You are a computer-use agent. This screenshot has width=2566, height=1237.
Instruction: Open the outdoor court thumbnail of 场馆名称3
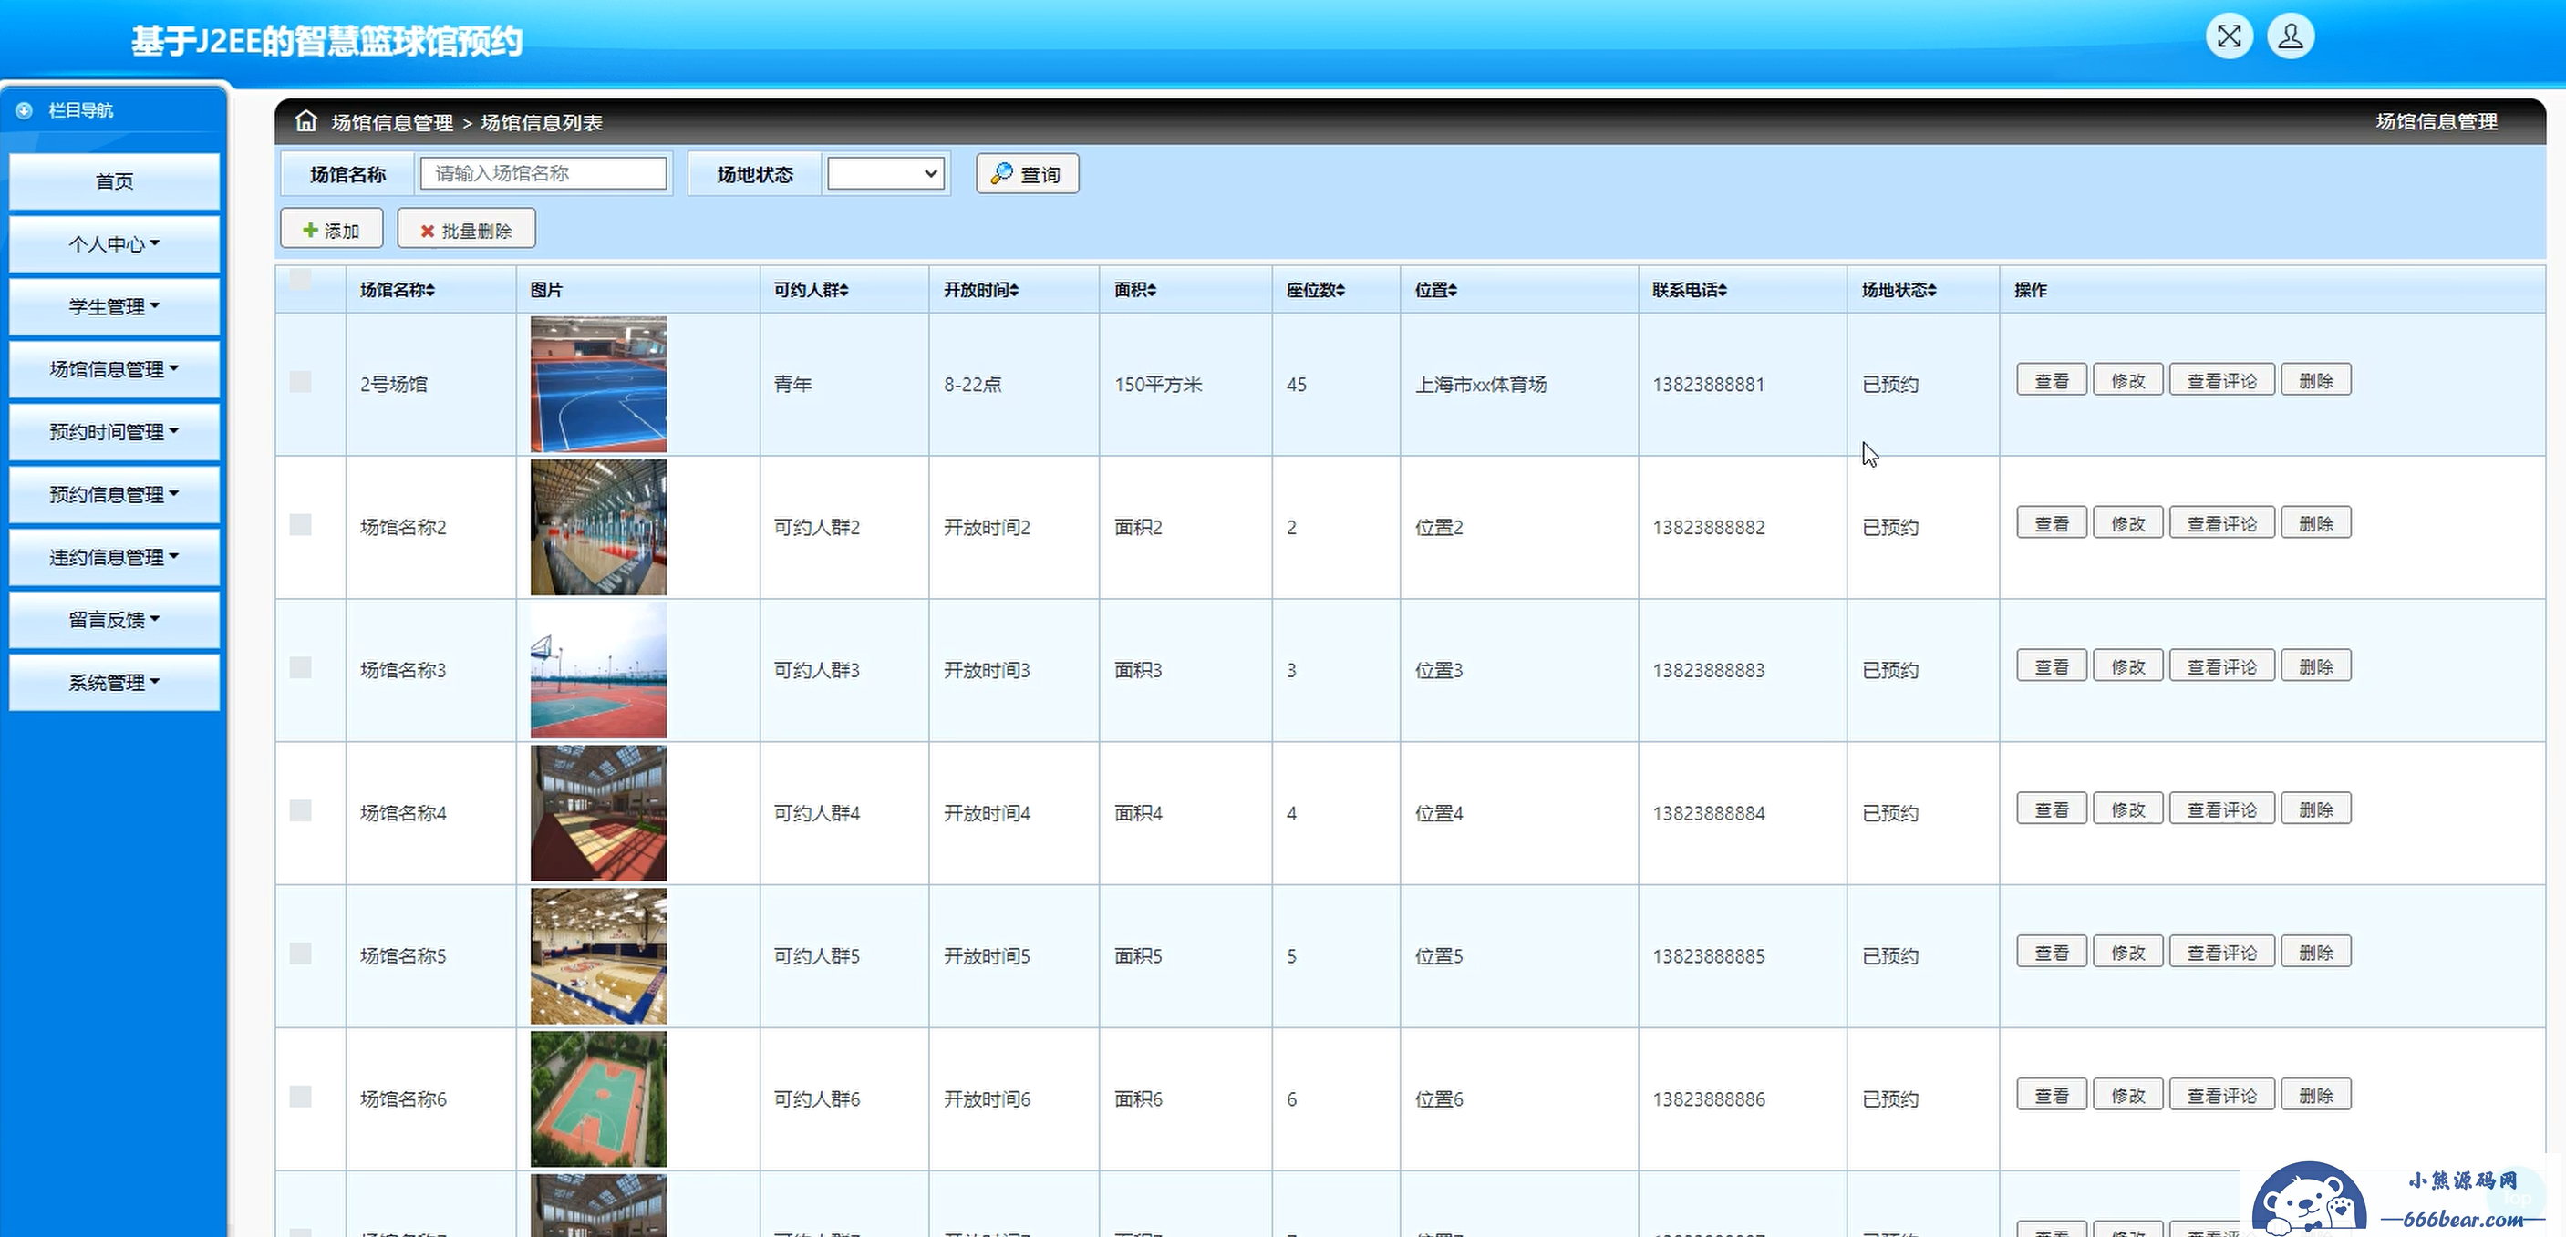[599, 670]
